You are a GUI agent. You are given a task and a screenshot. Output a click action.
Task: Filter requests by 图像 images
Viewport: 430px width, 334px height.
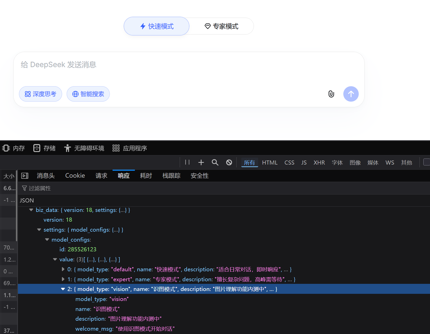coord(355,162)
